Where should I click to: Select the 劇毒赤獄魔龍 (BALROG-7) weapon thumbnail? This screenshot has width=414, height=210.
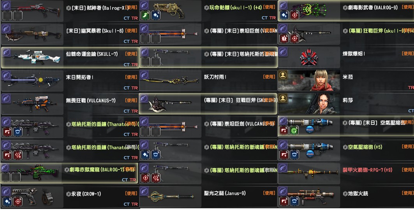click(x=31, y=172)
